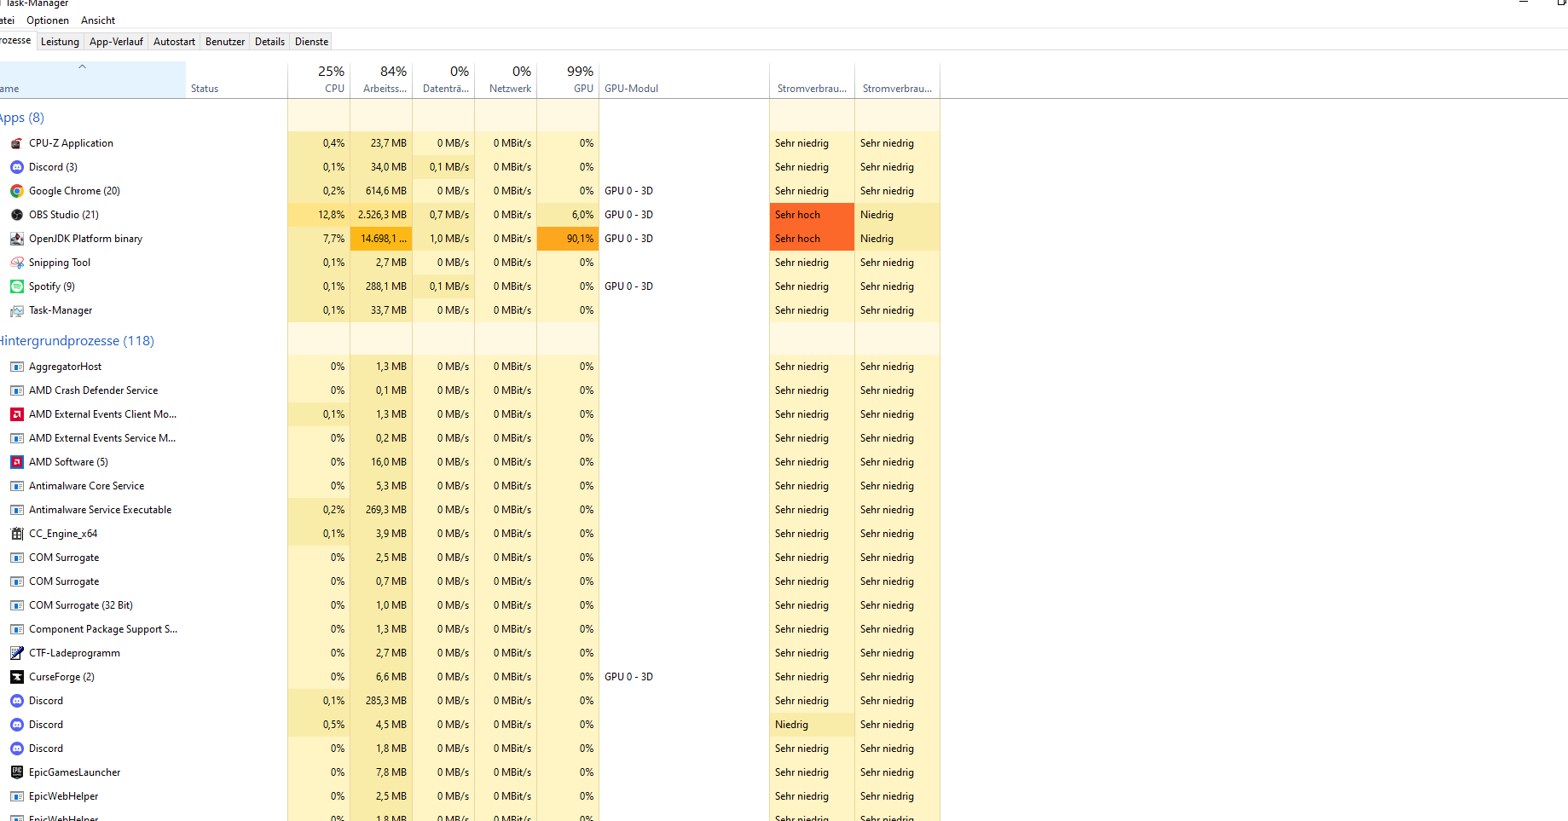Switch to the App-Verlauf tab

pos(116,42)
